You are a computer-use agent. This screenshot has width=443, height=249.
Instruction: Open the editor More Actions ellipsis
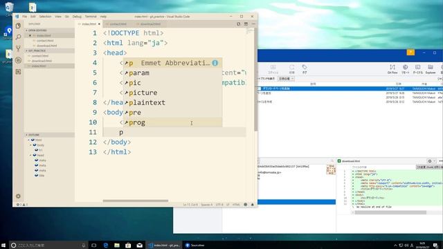[253, 24]
